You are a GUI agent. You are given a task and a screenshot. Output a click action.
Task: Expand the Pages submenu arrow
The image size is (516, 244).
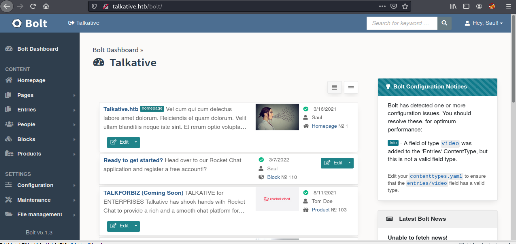pos(74,95)
